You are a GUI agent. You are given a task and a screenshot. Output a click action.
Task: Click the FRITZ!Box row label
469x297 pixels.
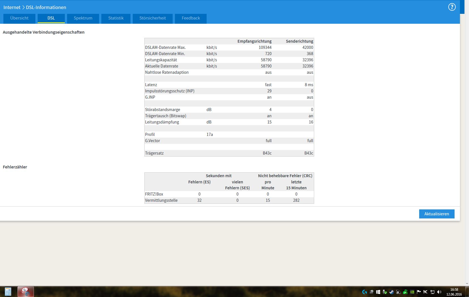coord(154,194)
